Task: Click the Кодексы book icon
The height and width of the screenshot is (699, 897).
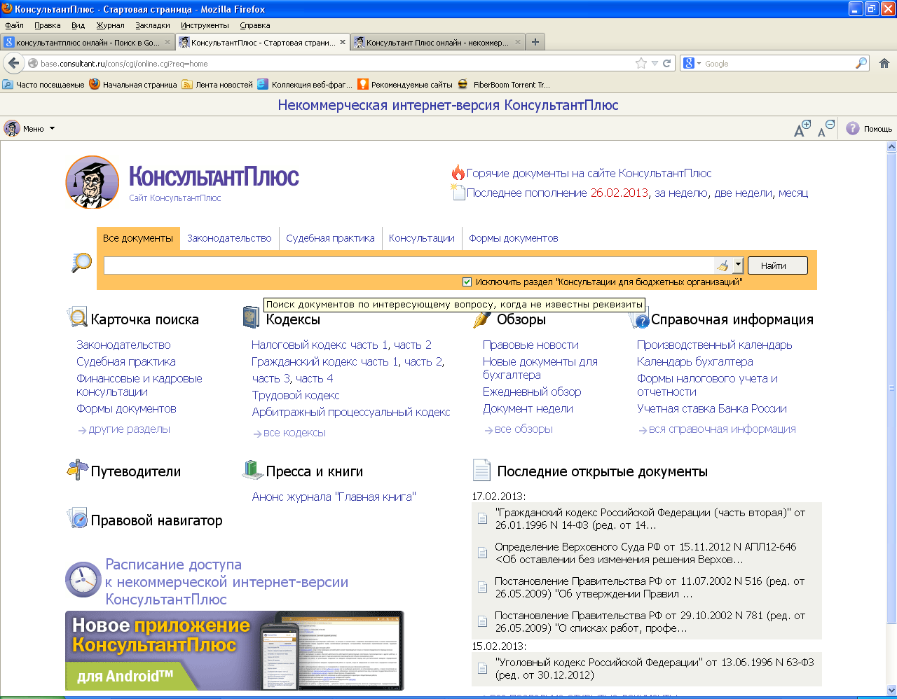Action: tap(251, 317)
